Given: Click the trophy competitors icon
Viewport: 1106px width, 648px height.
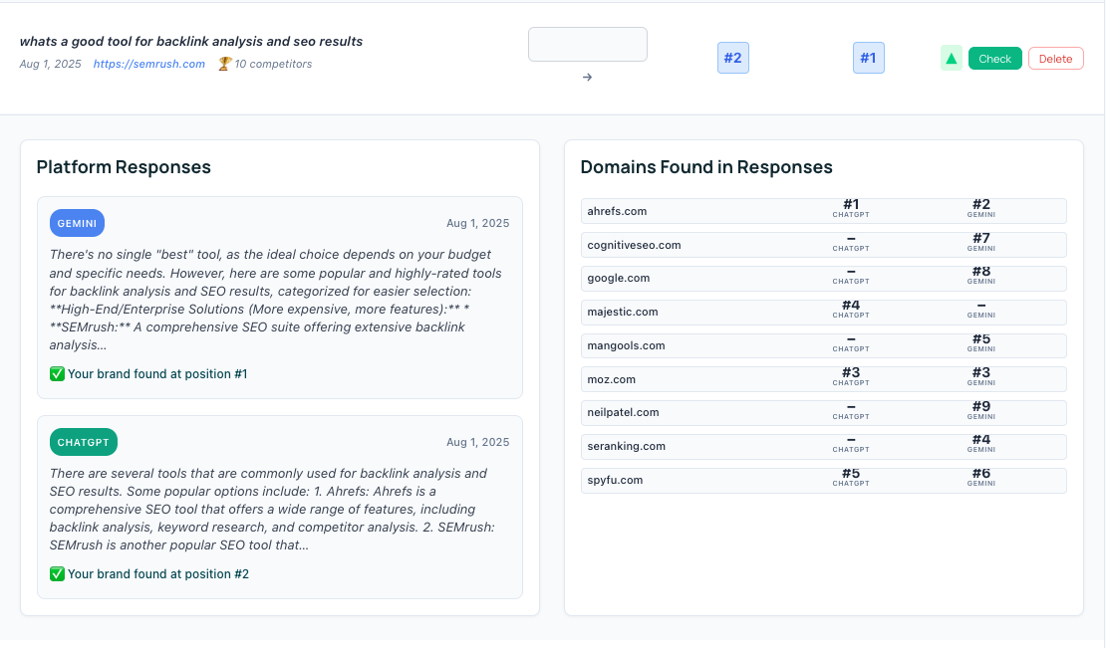Looking at the screenshot, I should [224, 64].
